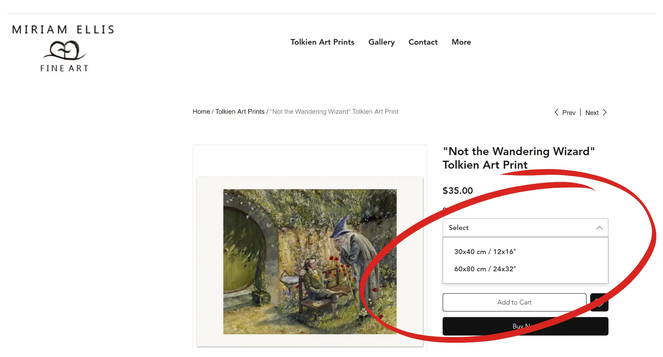Screen dimensions: 663x357
Task: Go to the next product via Next
Action: click(x=592, y=113)
